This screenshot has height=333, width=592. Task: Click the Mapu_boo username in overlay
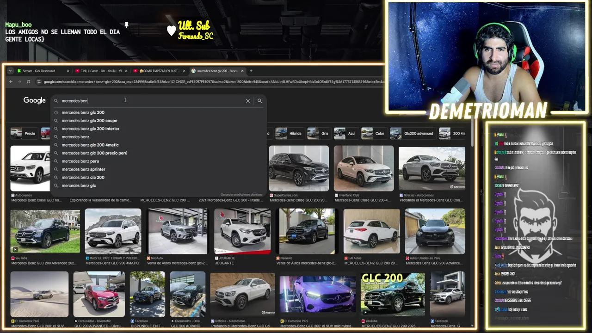(x=18, y=25)
